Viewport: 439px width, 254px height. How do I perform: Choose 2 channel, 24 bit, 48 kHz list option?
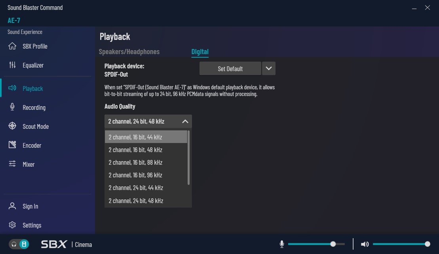tap(146, 201)
